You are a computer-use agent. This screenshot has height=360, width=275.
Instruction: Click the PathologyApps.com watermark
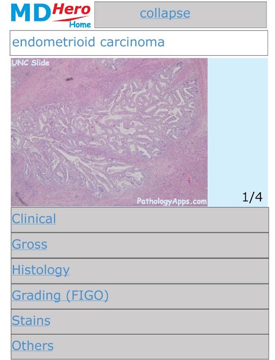[172, 201]
